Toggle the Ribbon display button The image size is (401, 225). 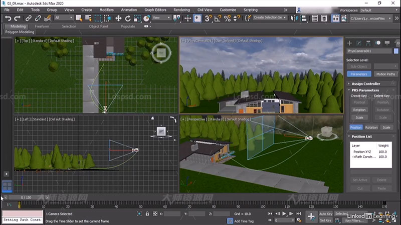[335, 18]
